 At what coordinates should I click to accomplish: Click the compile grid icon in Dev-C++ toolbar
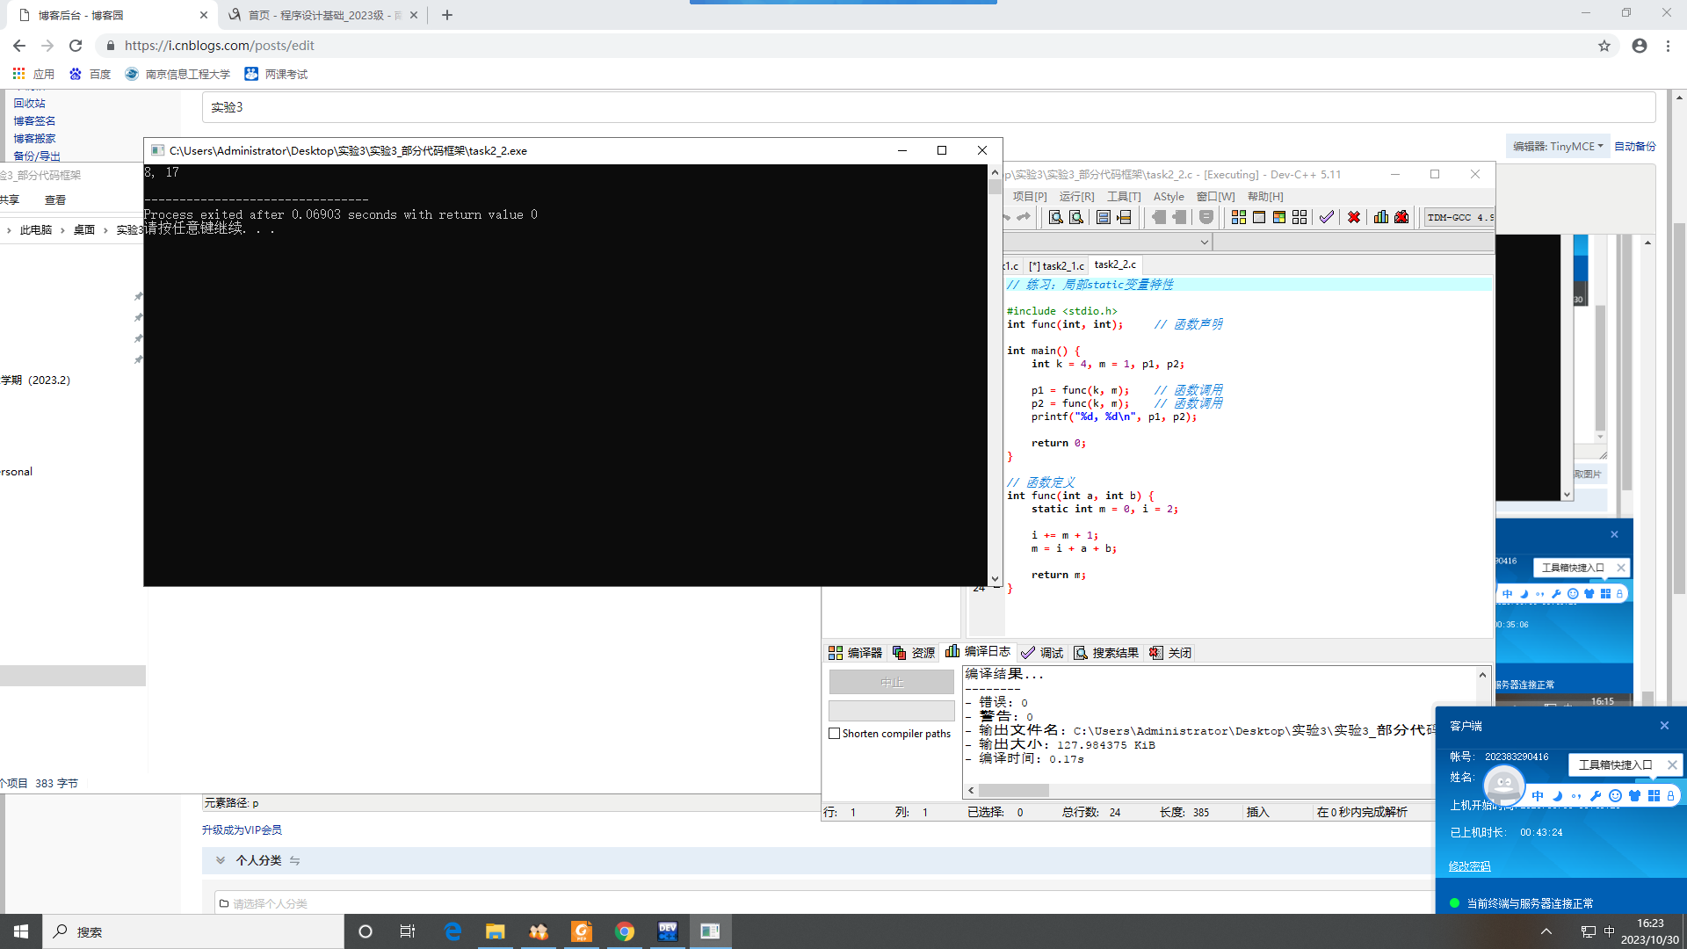(x=1238, y=217)
